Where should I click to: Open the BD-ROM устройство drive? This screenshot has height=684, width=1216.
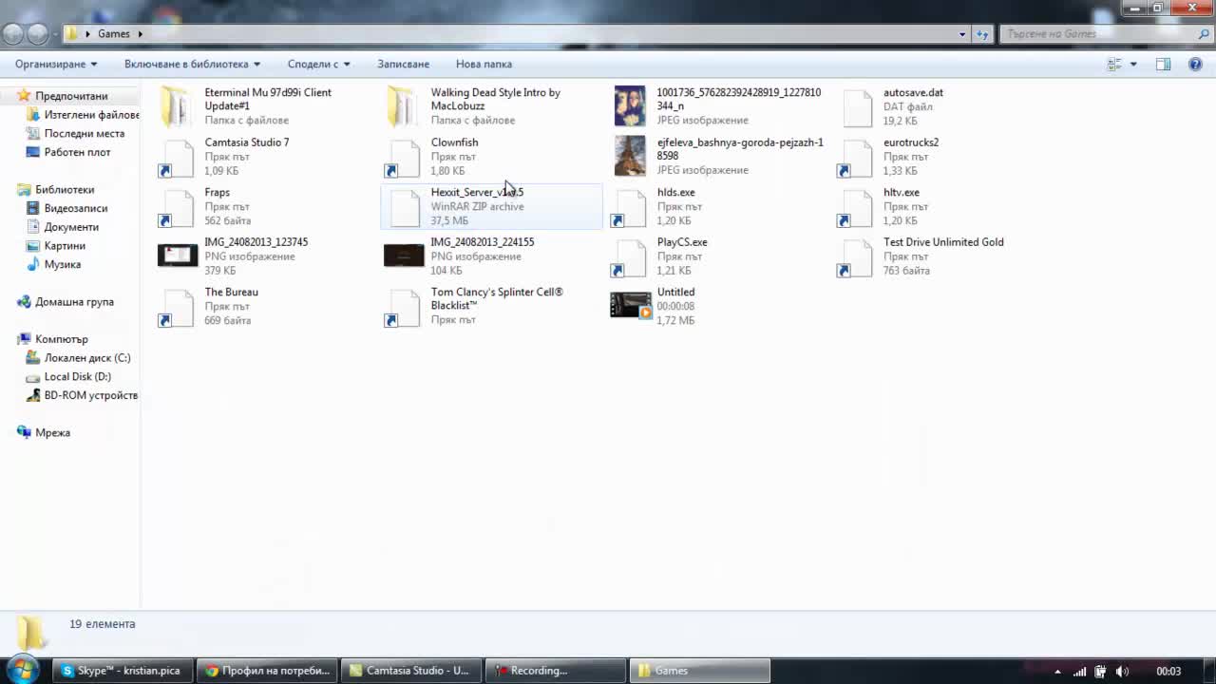90,395
